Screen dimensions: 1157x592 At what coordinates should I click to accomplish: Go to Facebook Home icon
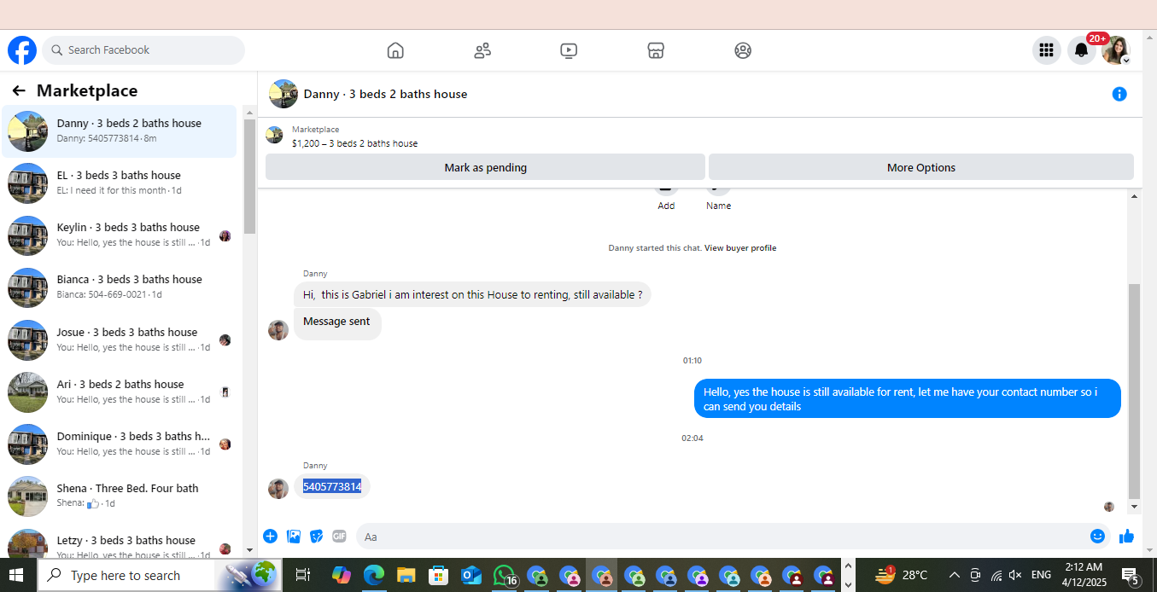pyautogui.click(x=395, y=50)
